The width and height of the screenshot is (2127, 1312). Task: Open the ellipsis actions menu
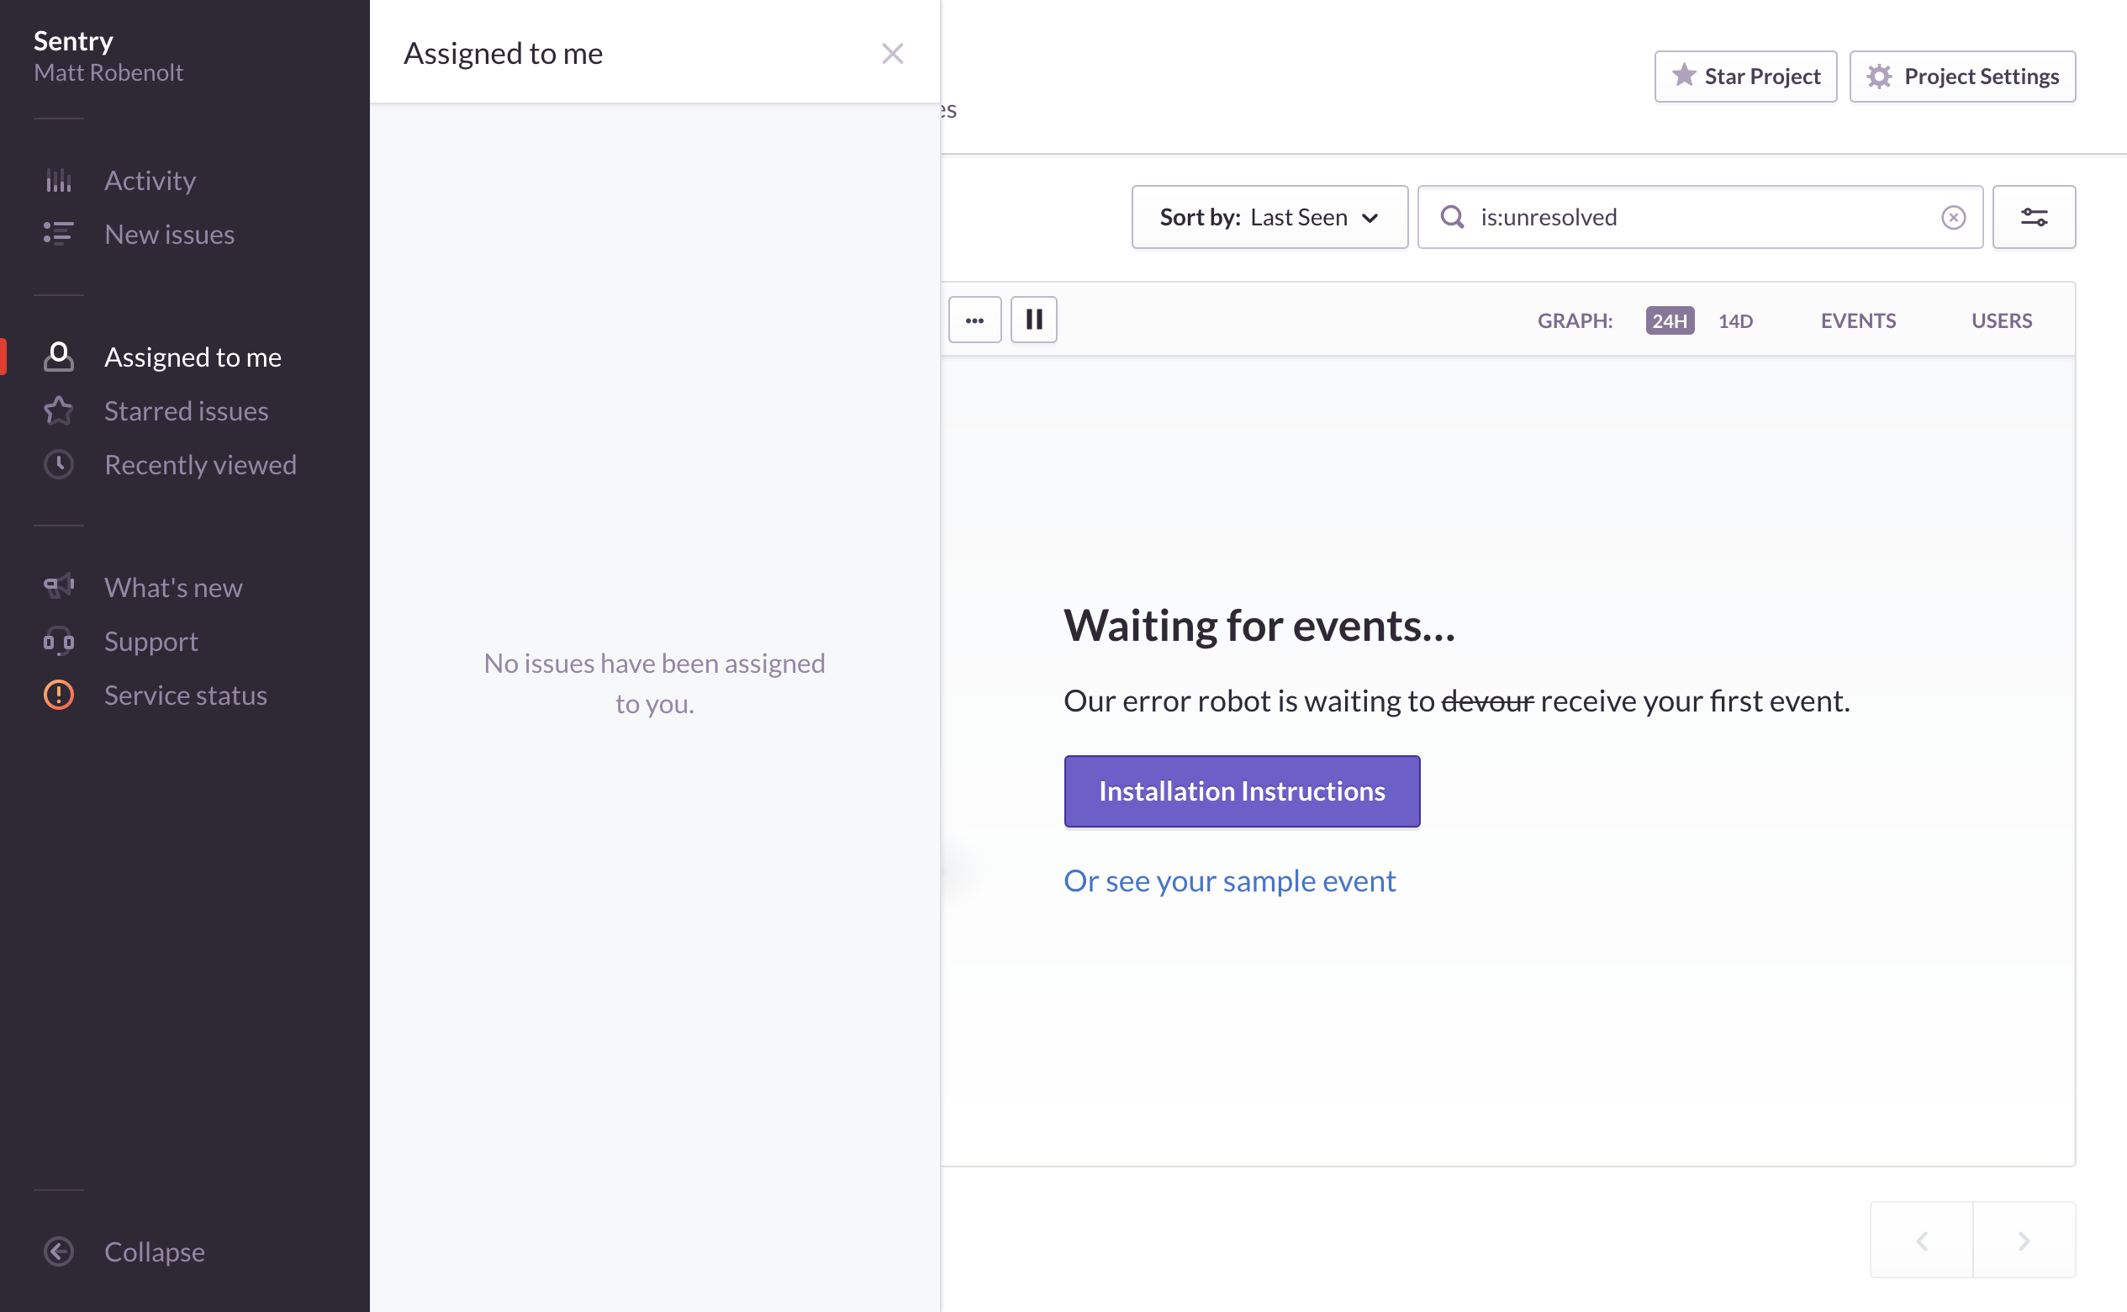974,320
